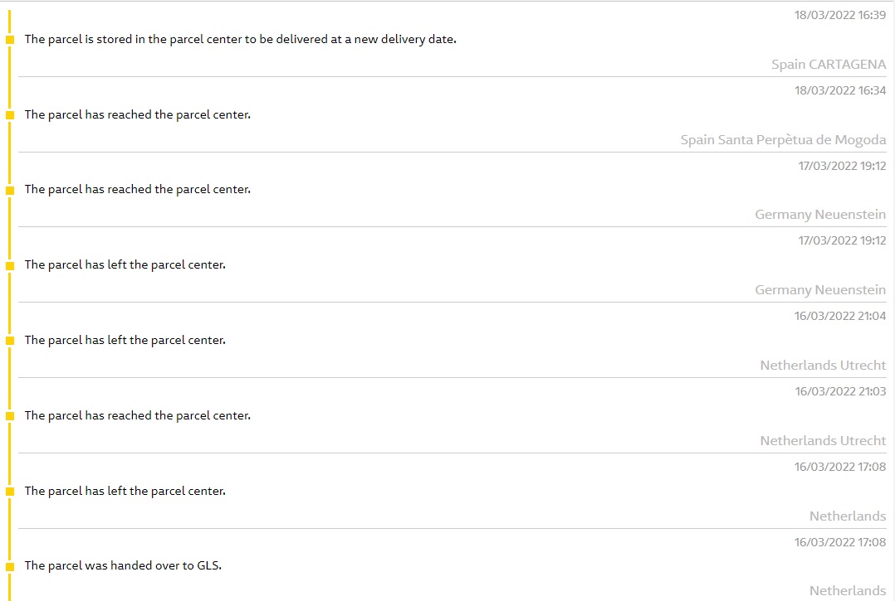Click the "has left" status for Netherlands Utrecht

125,340
